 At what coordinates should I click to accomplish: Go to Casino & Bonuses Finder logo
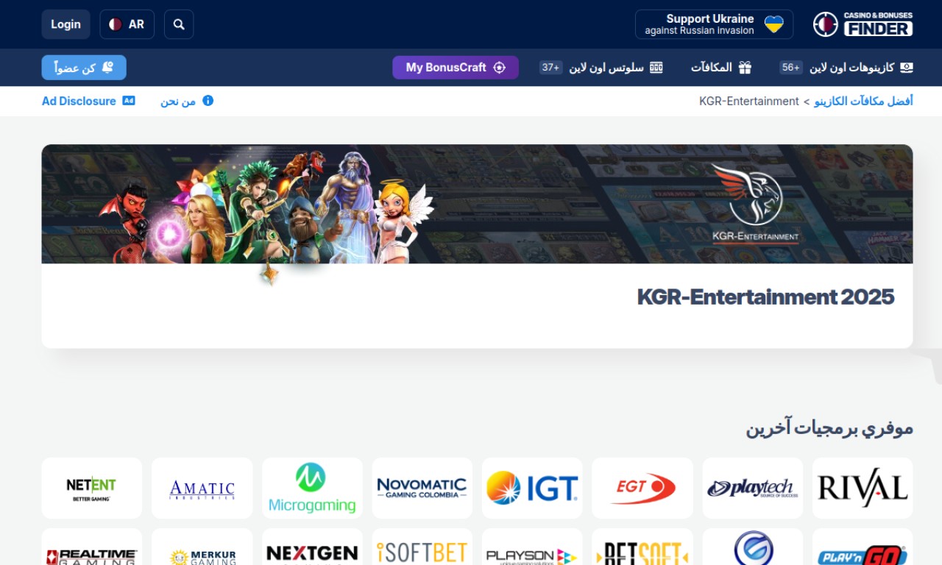[x=863, y=24]
